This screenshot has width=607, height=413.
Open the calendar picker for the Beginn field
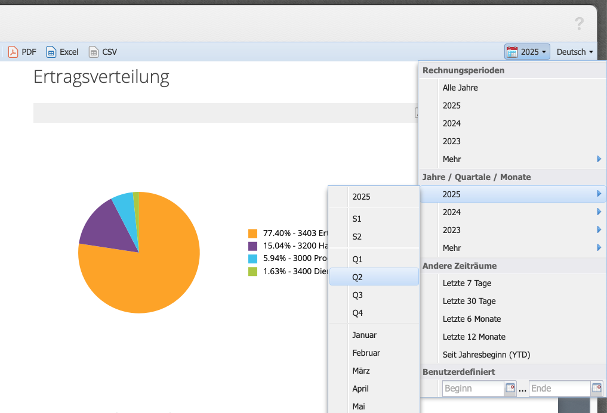[x=510, y=389]
